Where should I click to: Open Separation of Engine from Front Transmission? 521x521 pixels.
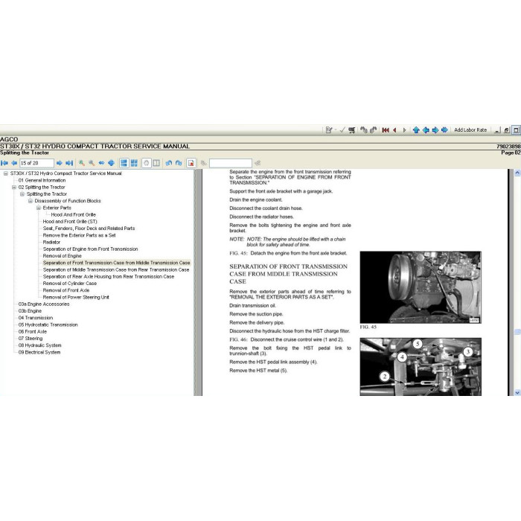click(90, 249)
